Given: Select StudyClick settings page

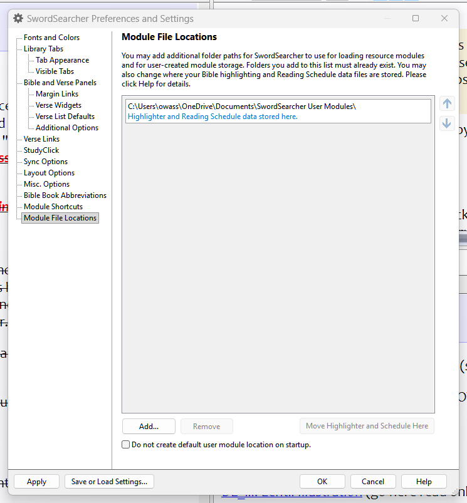Looking at the screenshot, I should (x=41, y=150).
